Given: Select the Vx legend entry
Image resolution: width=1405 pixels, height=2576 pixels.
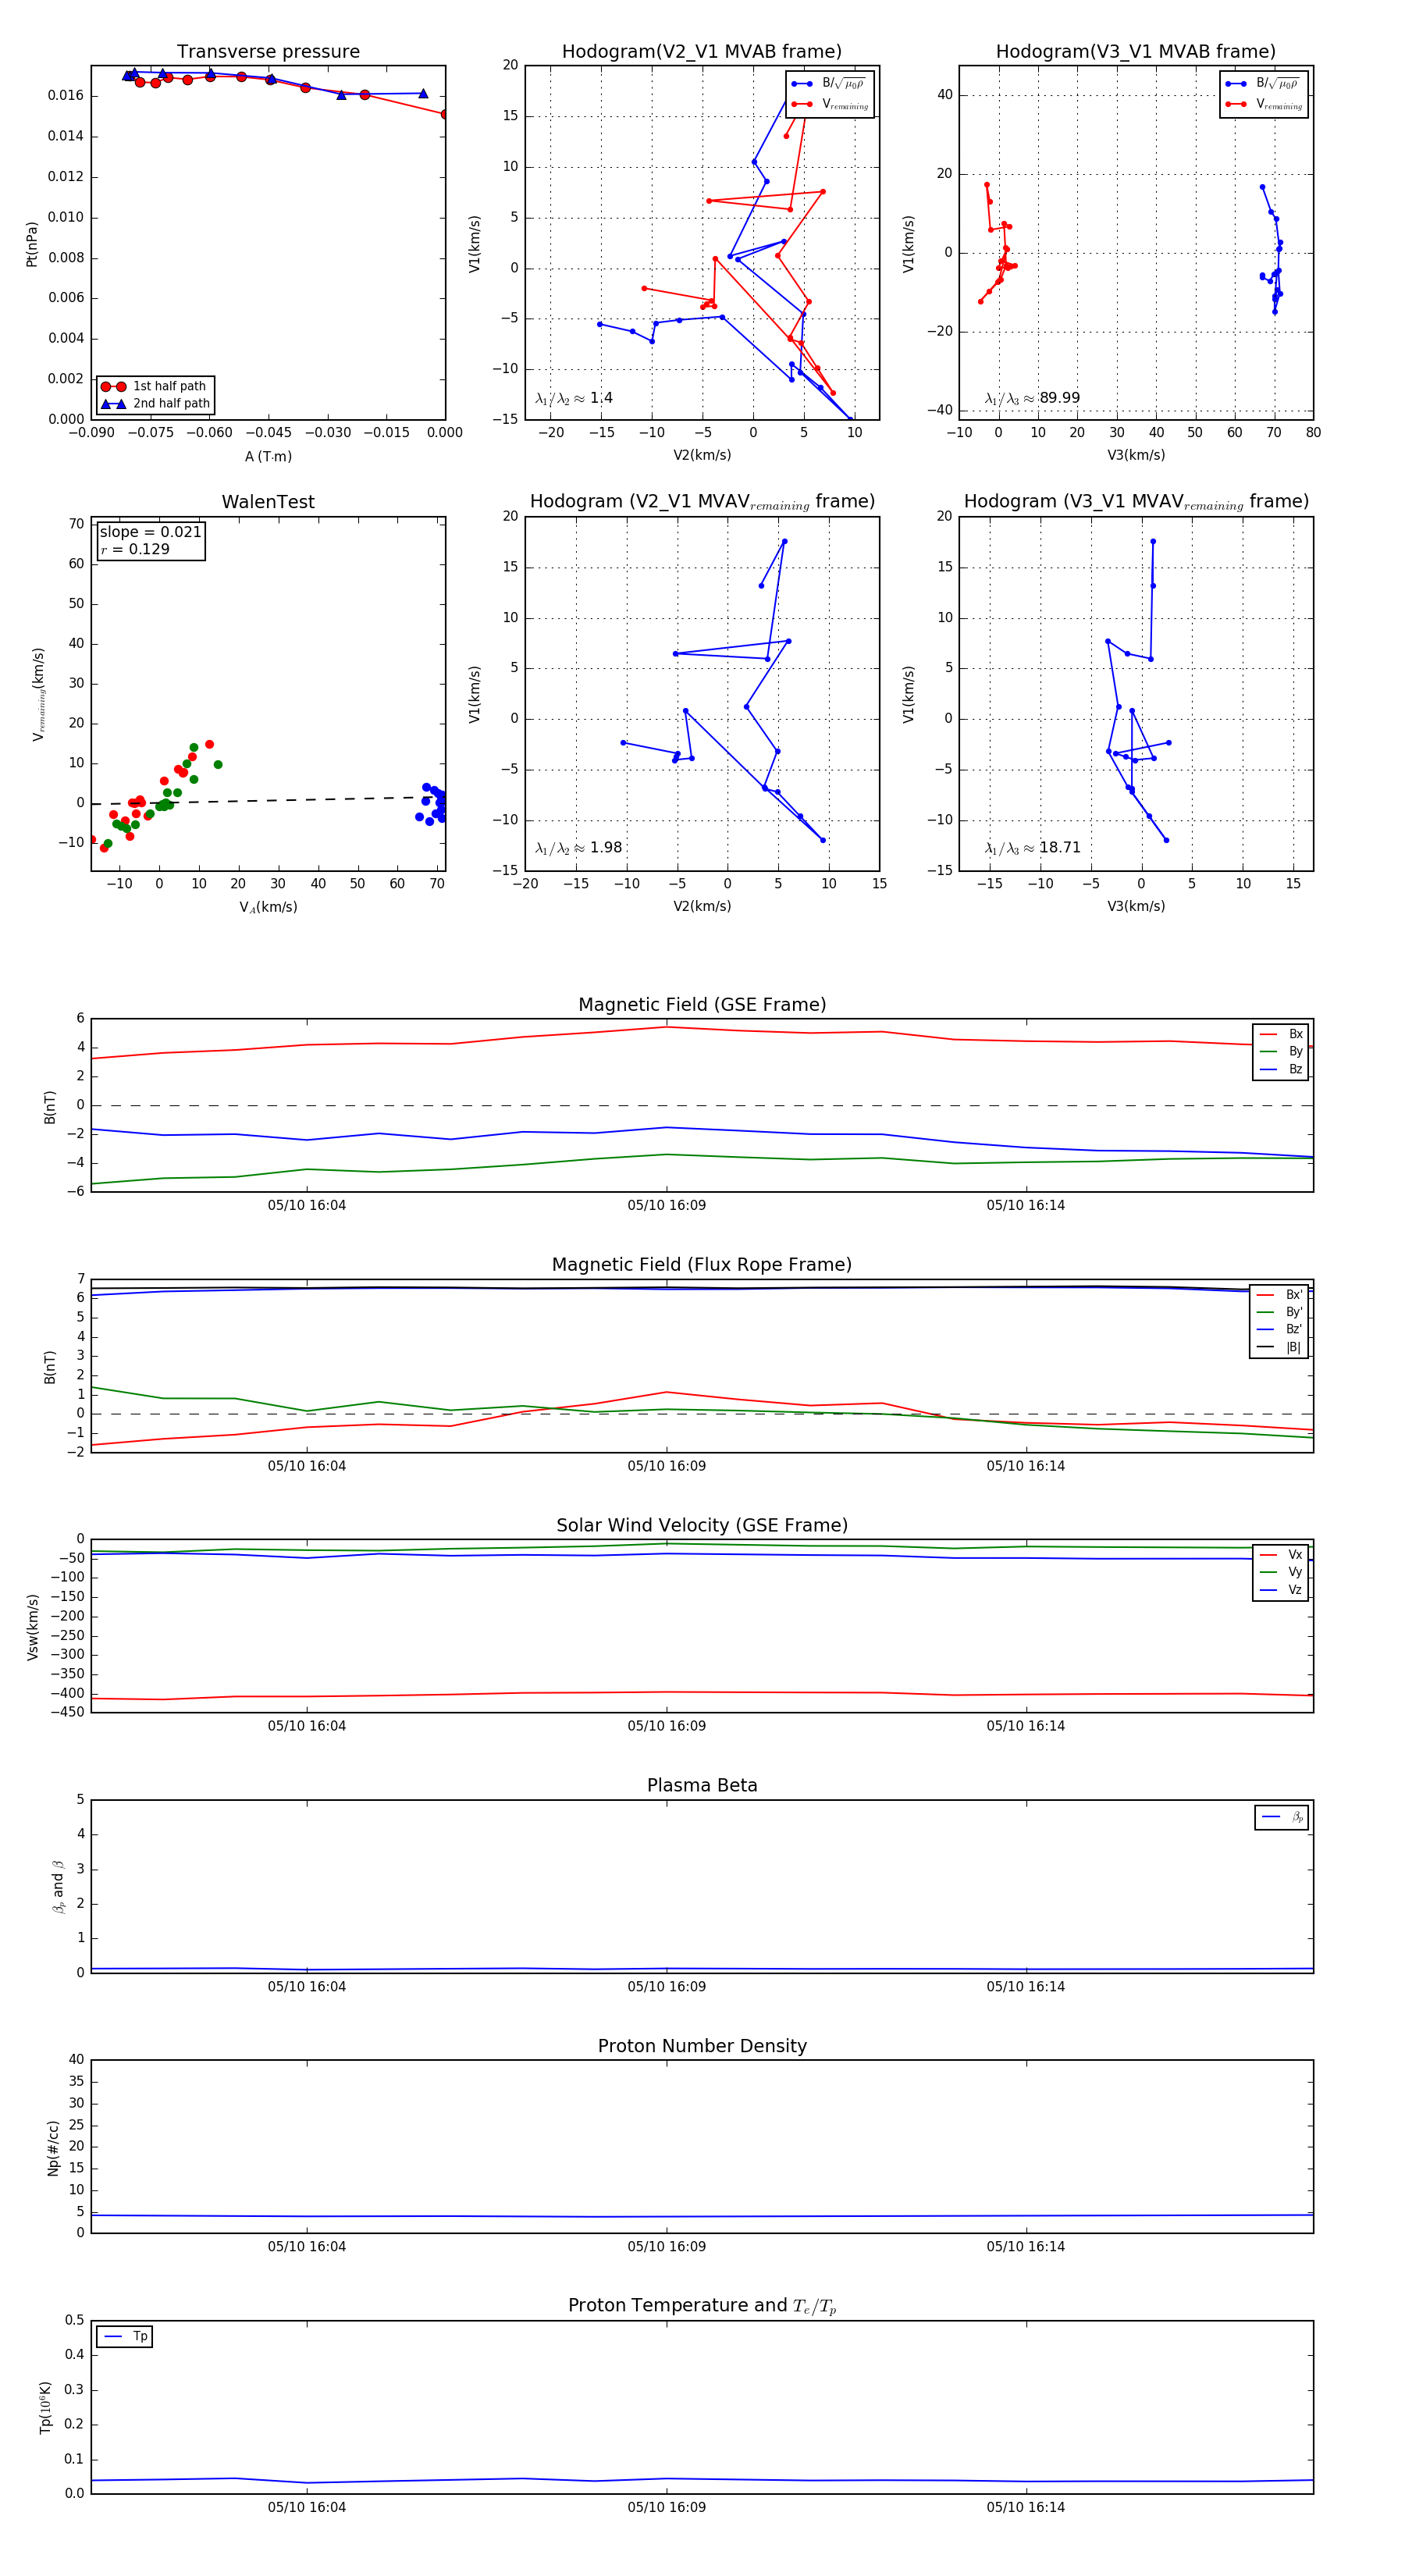Looking at the screenshot, I should [1281, 1554].
